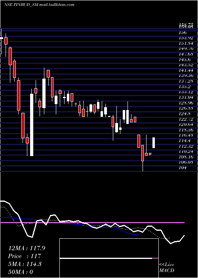Click the '5MA : 114.3' readout
The height and width of the screenshot is (278, 198).
point(25,264)
